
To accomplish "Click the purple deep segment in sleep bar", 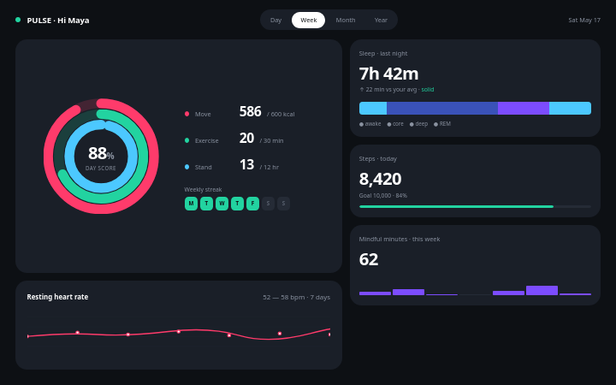I will (x=524, y=108).
